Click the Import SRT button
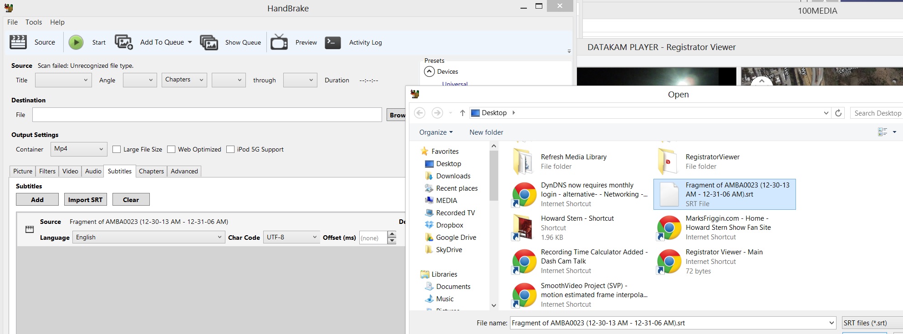This screenshot has width=903, height=334. click(x=85, y=199)
